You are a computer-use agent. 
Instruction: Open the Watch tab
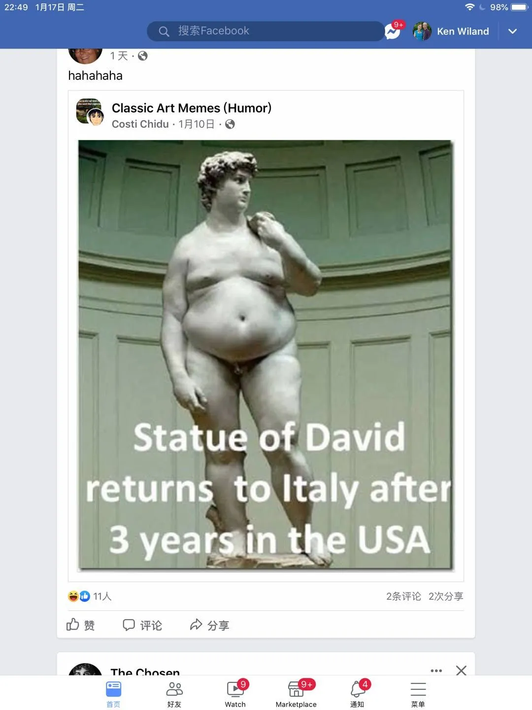tap(235, 694)
